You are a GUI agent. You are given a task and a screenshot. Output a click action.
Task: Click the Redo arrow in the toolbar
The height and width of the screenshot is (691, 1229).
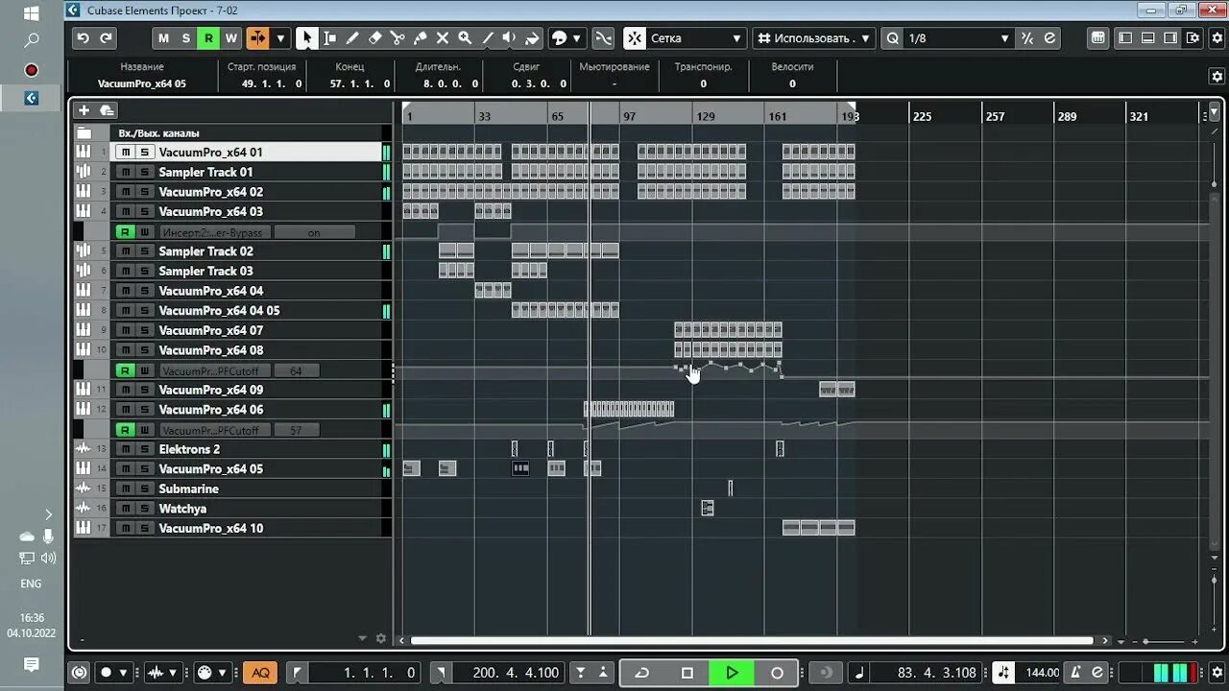pos(107,38)
